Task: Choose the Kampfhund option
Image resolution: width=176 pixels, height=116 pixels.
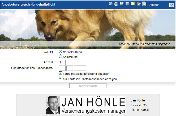Action: coord(60,56)
